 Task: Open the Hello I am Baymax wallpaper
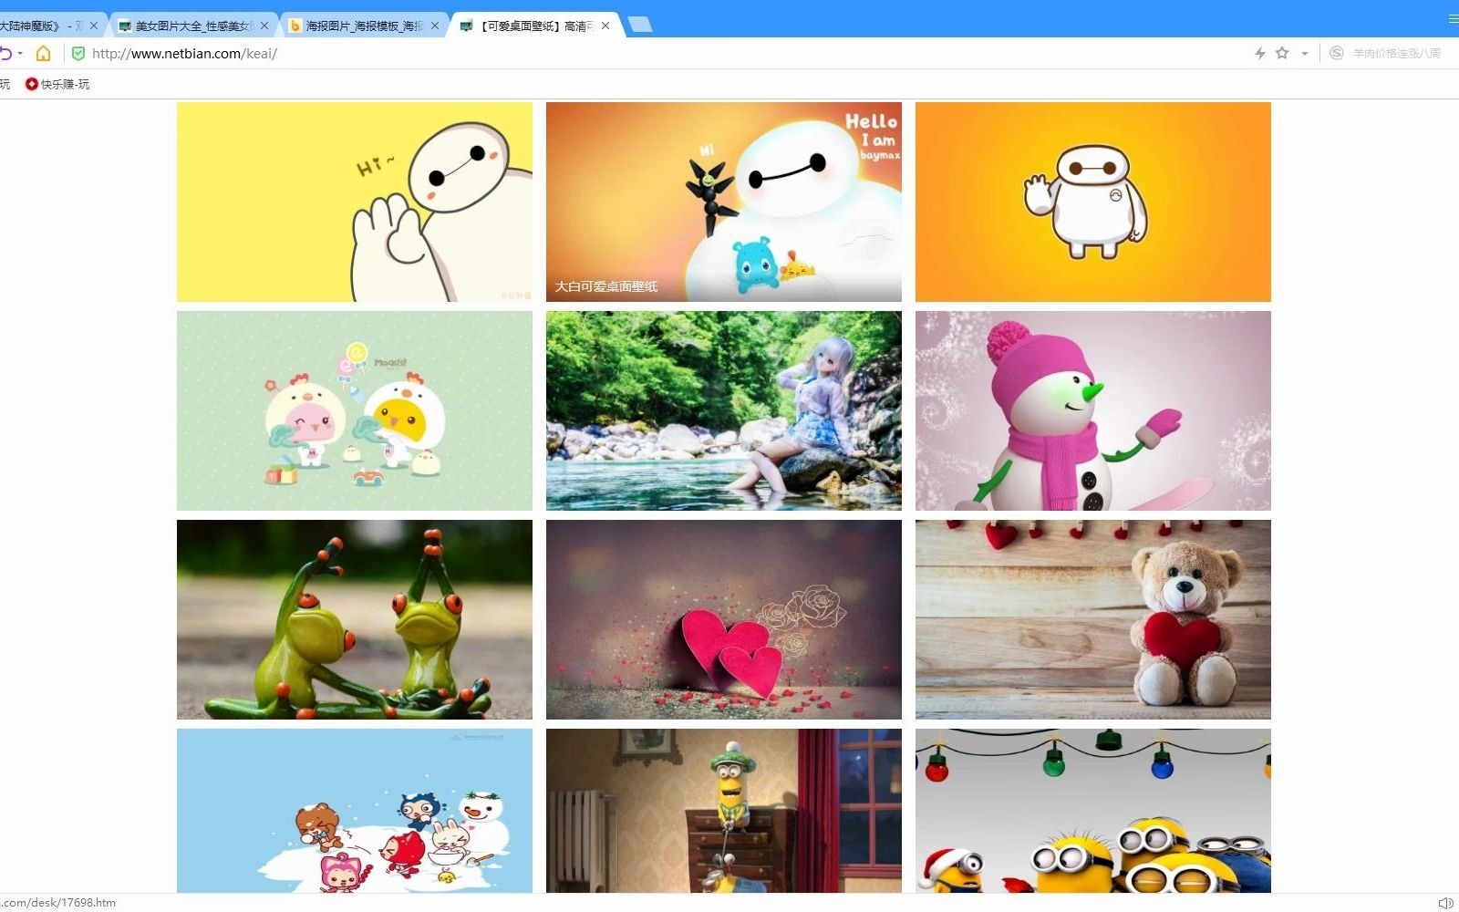[724, 202]
